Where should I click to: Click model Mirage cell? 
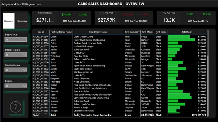click(145, 59)
